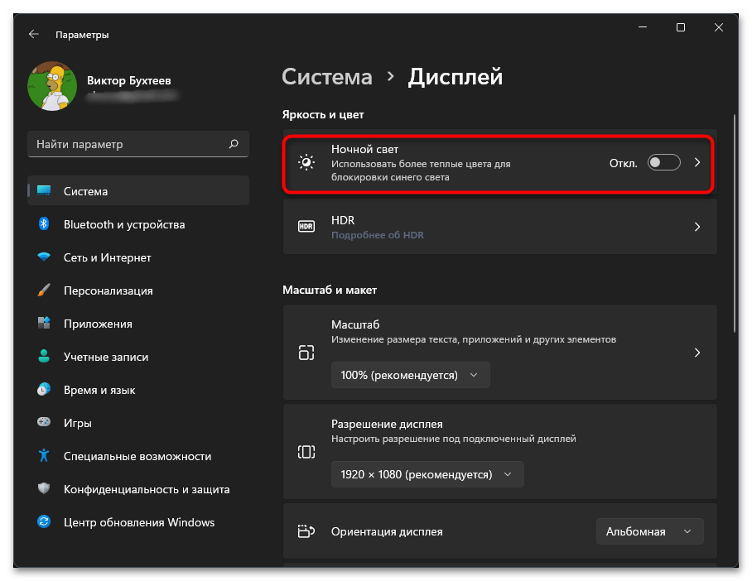Open HDR settings chevron
Screen dimensions: 752x581
[x=697, y=227]
